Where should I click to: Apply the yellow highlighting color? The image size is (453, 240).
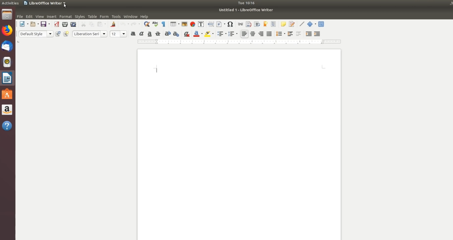coord(208,34)
